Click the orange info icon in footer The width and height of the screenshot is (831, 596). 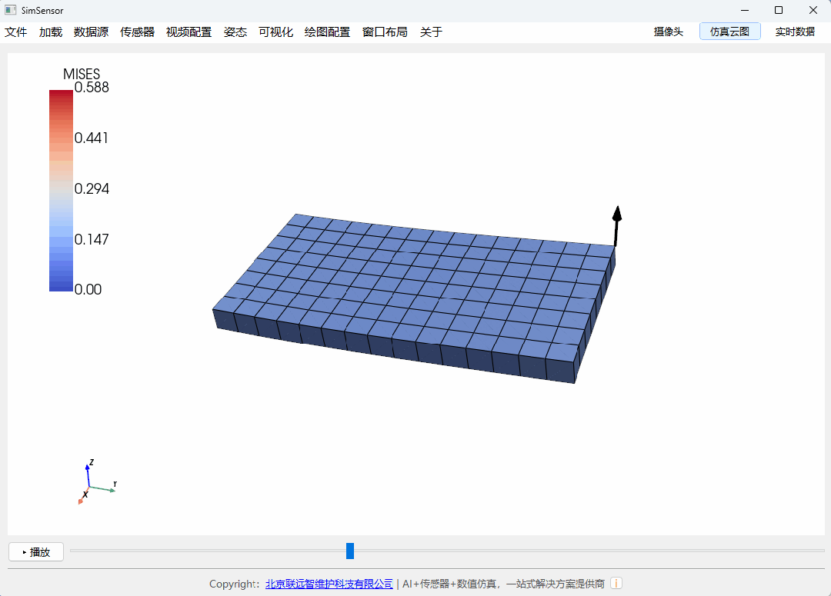(616, 584)
